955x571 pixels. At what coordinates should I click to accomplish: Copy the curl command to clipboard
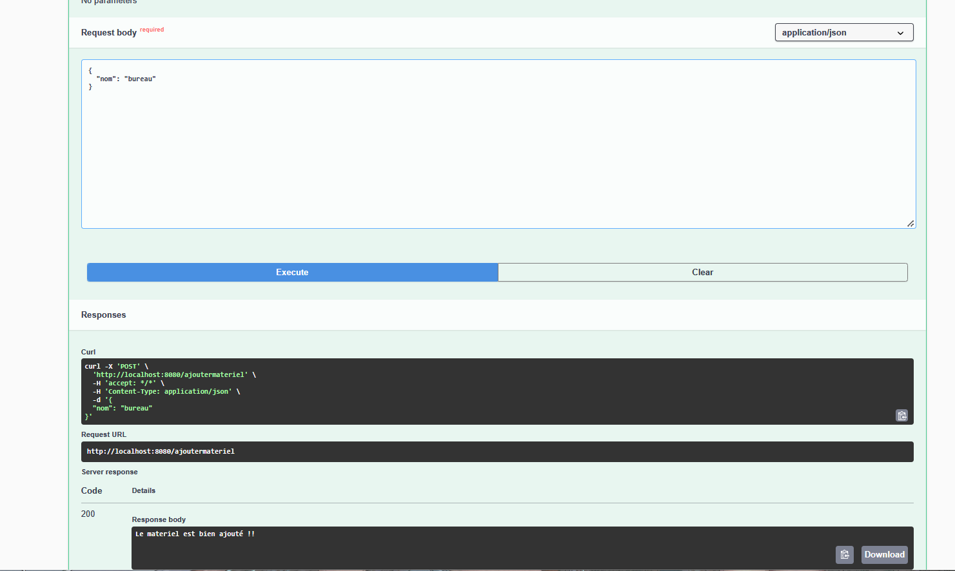[x=901, y=416]
